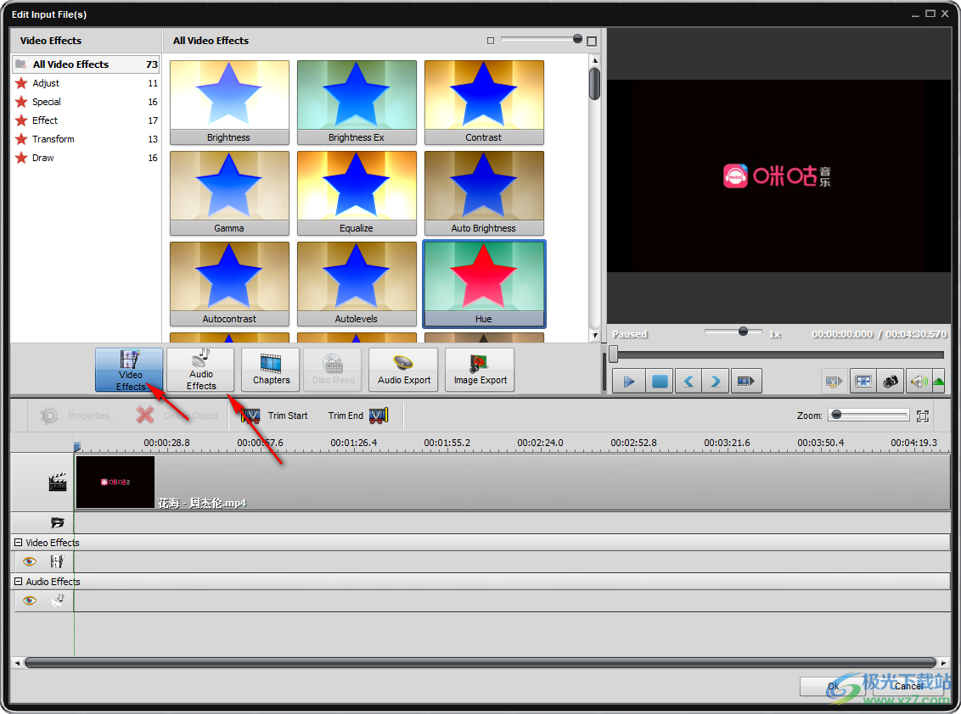
Task: Choose the Brightness effect thumbnail
Action: [229, 103]
